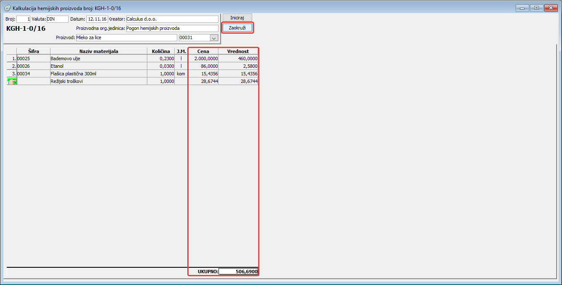Image resolution: width=562 pixels, height=285 pixels.
Task: Focus the Broj input field
Action: [x=23, y=19]
